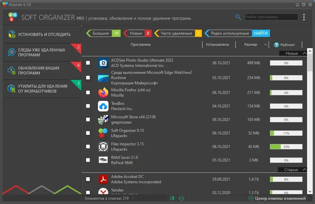The image size is (315, 204).
Task: Open Следы уже удаленных программ section
Action: coord(42,52)
